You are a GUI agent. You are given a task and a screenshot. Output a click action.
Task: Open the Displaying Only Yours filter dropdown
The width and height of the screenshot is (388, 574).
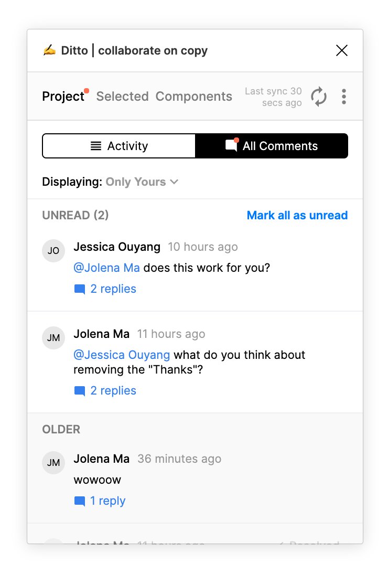click(x=142, y=182)
